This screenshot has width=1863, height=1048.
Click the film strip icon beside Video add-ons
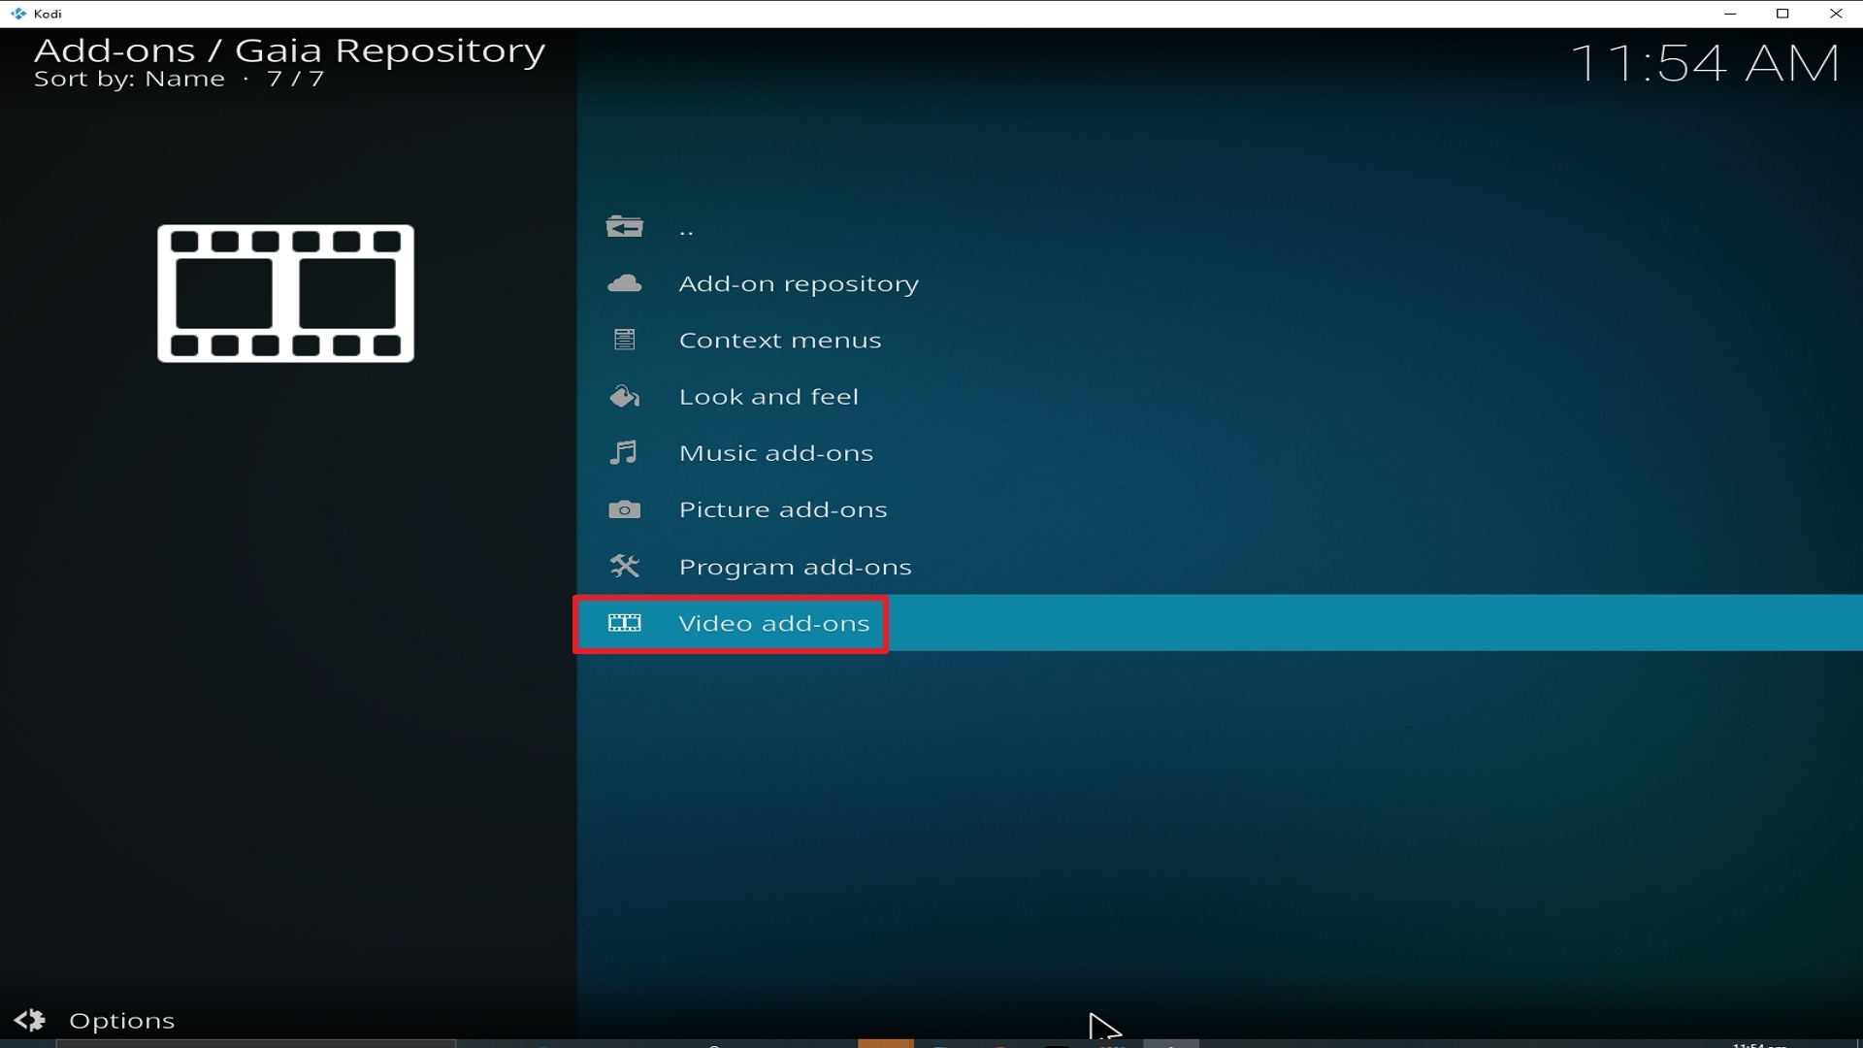tap(624, 623)
